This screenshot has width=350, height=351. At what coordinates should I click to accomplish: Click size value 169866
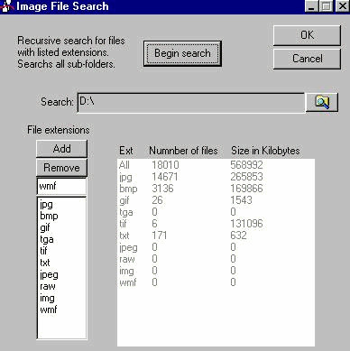tap(246, 189)
